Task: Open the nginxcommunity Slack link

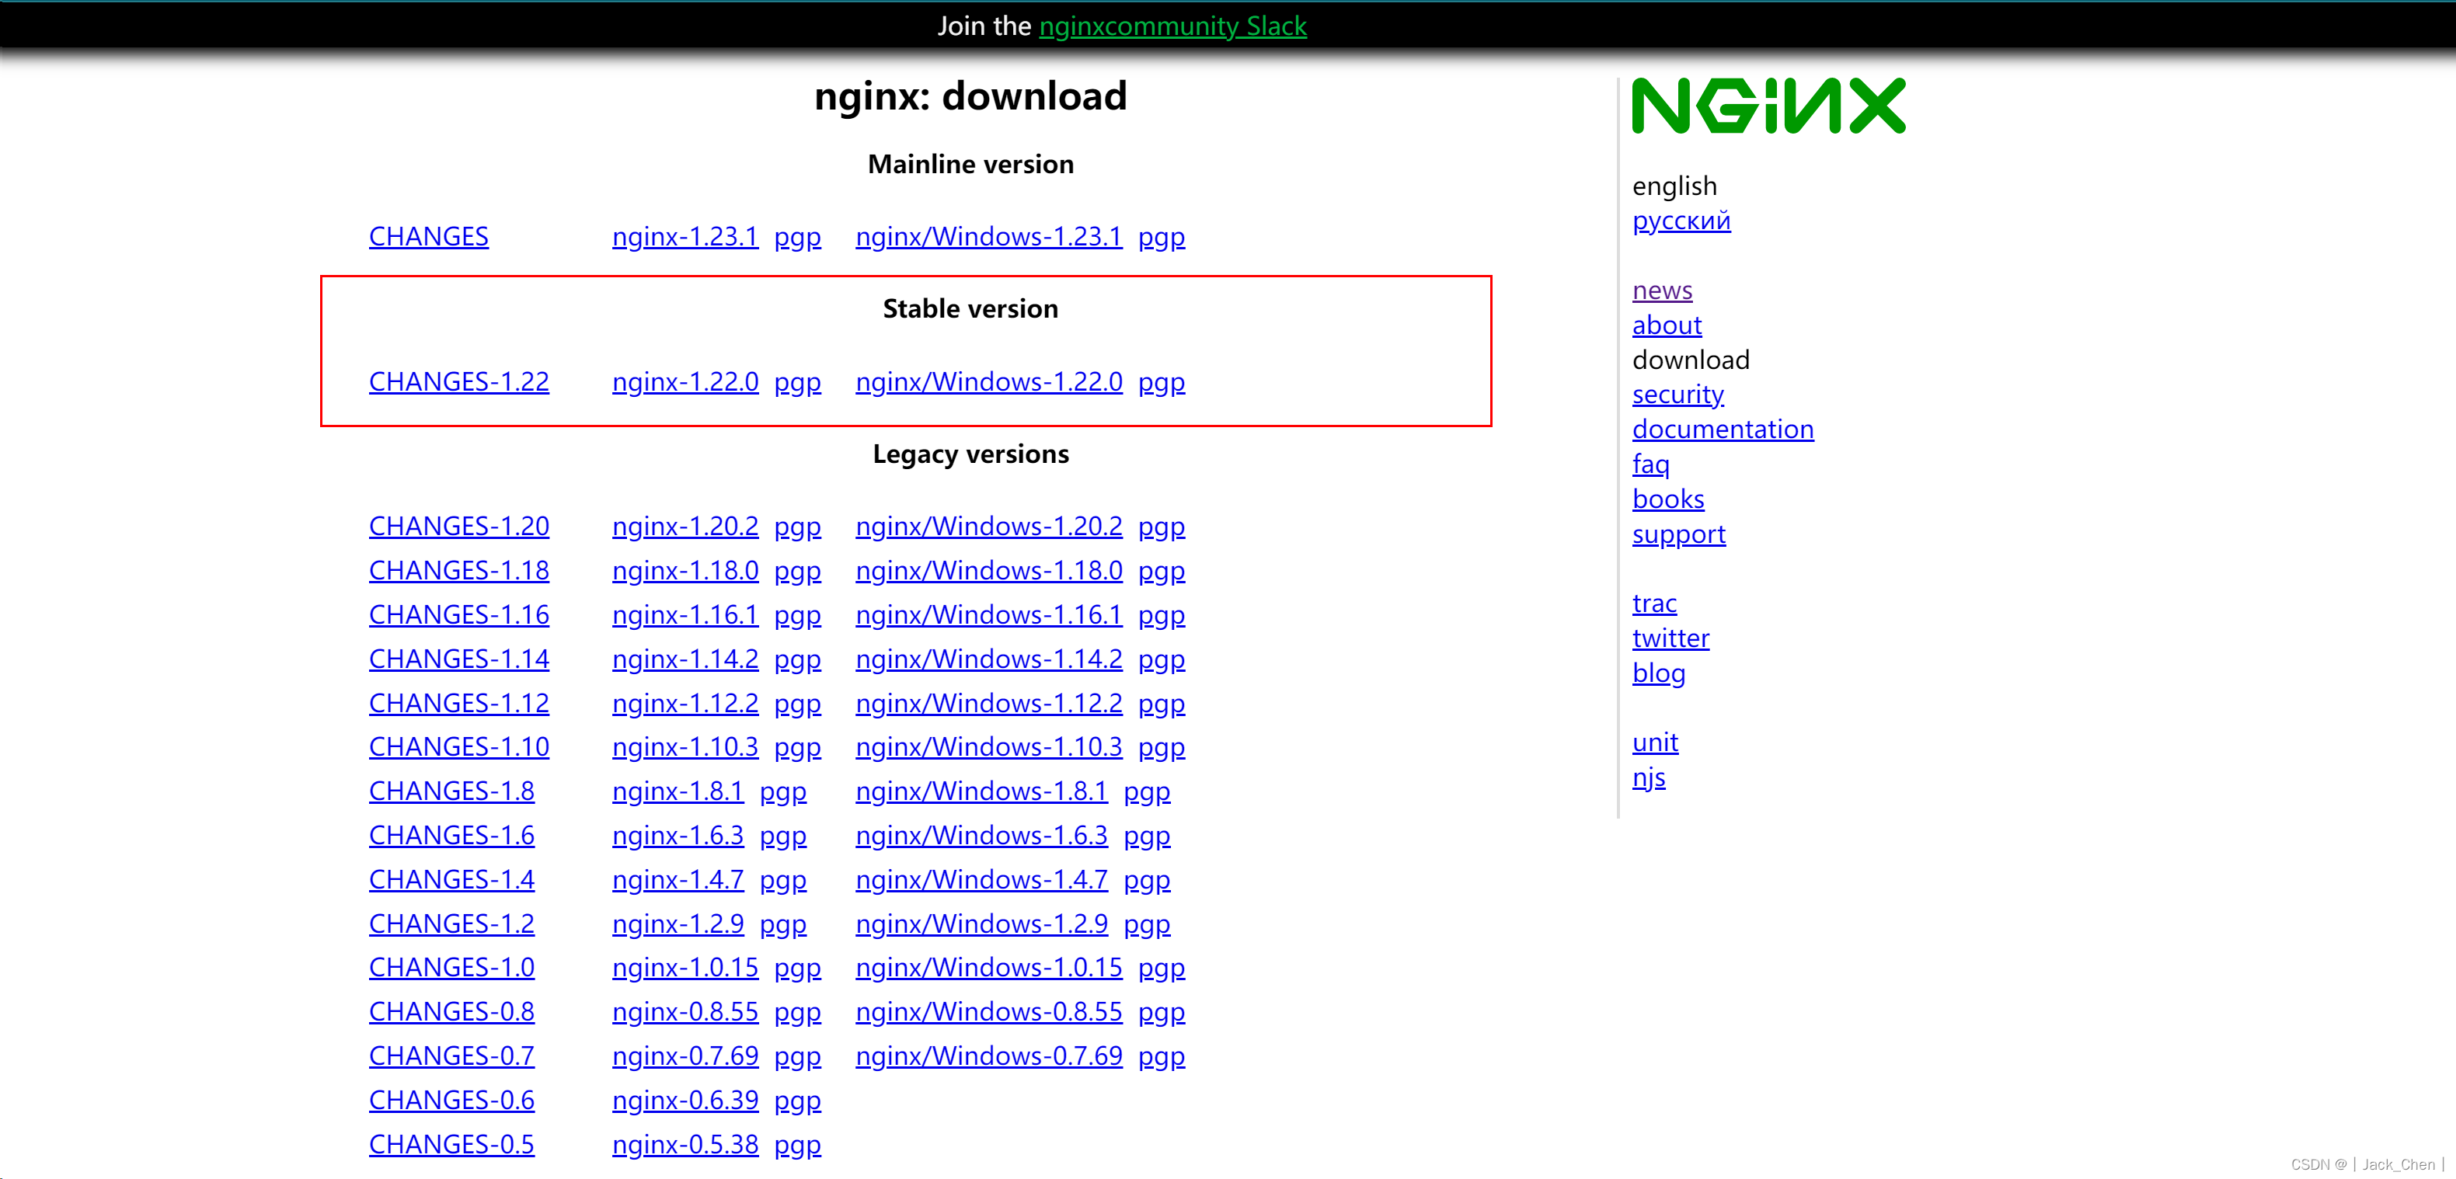Action: pos(1172,26)
